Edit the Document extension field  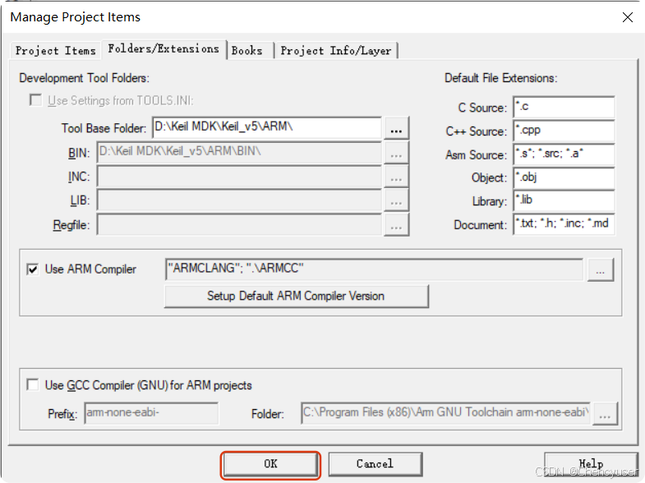[x=564, y=224]
